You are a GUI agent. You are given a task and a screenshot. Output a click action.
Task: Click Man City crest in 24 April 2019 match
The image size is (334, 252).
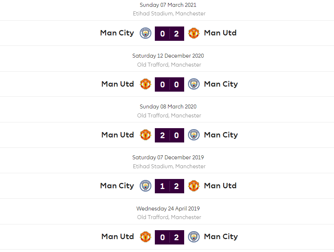194,237
